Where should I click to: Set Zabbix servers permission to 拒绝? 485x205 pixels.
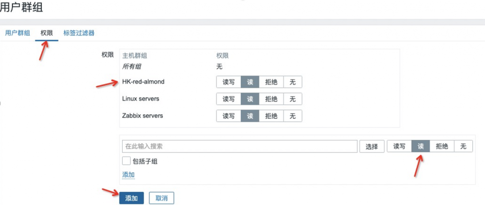(271, 116)
